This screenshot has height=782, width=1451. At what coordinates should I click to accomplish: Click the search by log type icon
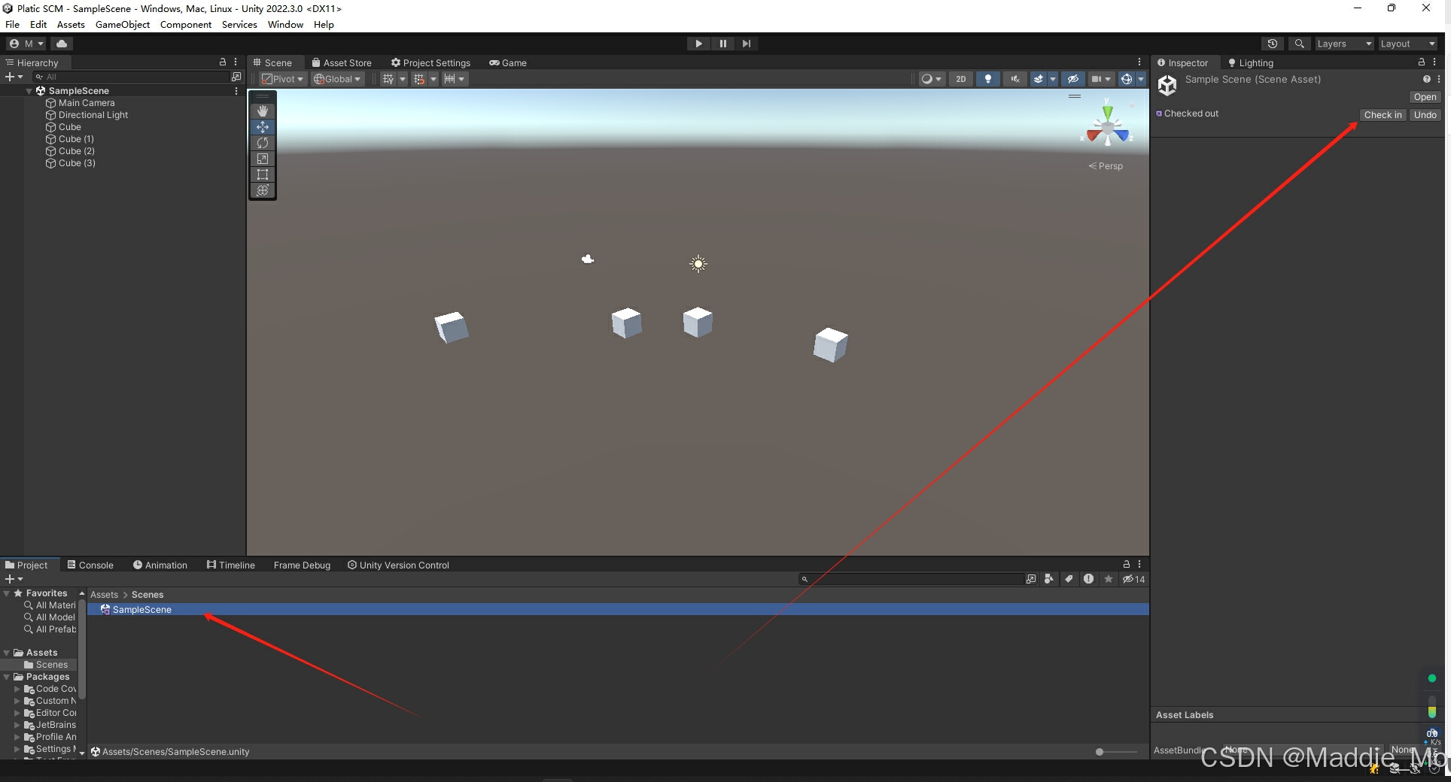[1088, 579]
